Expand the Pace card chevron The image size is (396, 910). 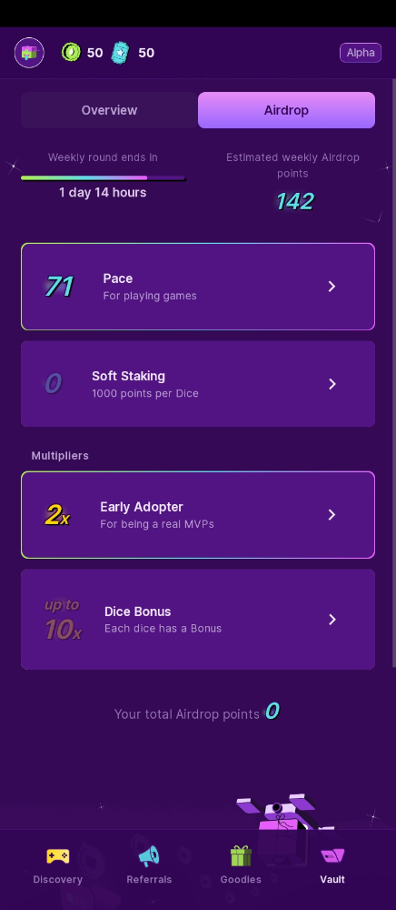point(332,286)
